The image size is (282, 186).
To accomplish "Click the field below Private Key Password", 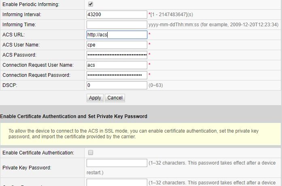I will click(x=117, y=182).
